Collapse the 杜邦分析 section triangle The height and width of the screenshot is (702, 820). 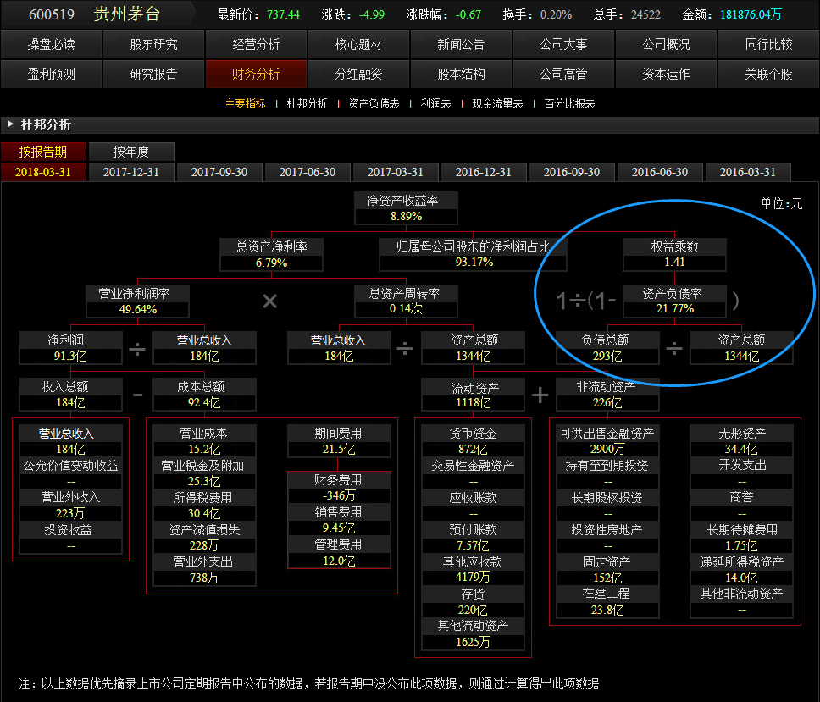coord(10,124)
